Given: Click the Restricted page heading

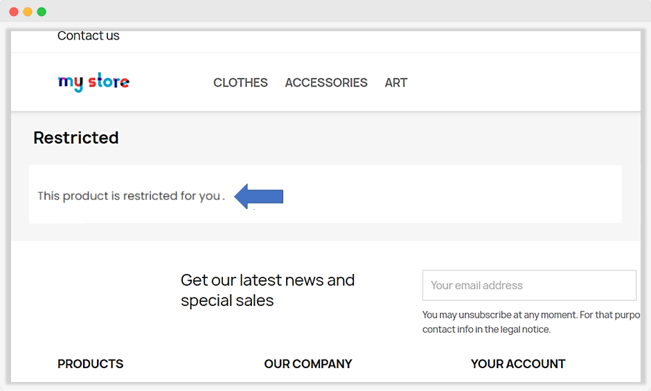Looking at the screenshot, I should pyautogui.click(x=76, y=138).
